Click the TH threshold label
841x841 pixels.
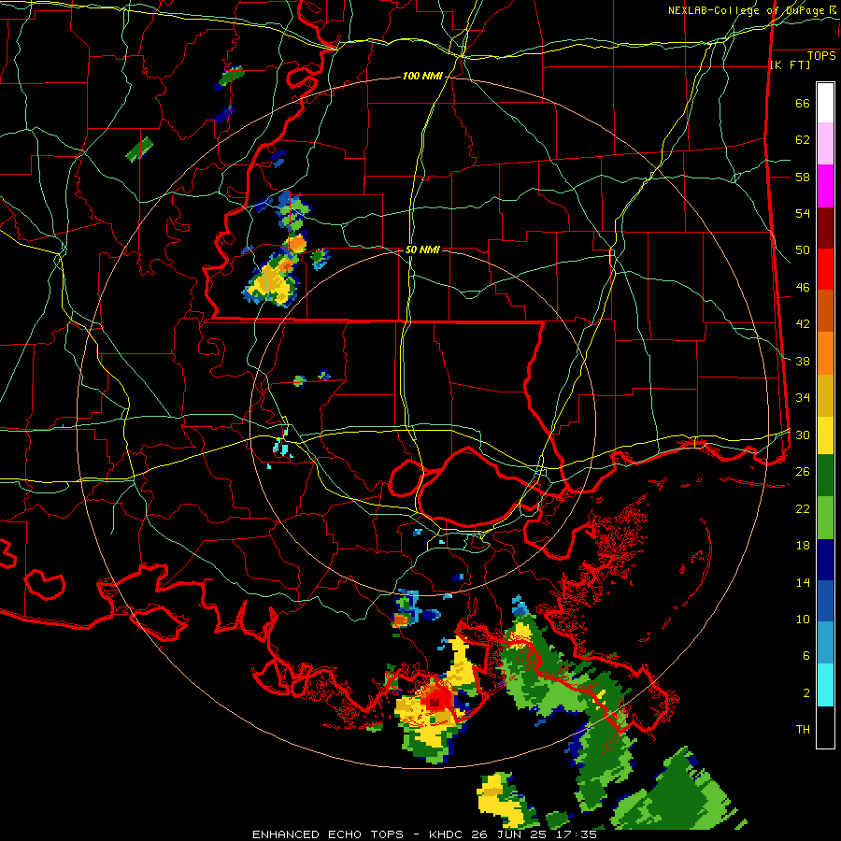coord(803,730)
